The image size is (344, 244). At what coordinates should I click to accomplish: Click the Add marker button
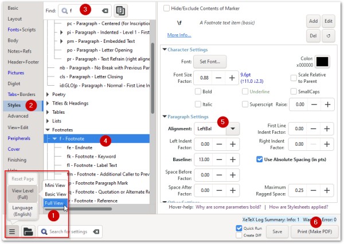[x=313, y=21]
